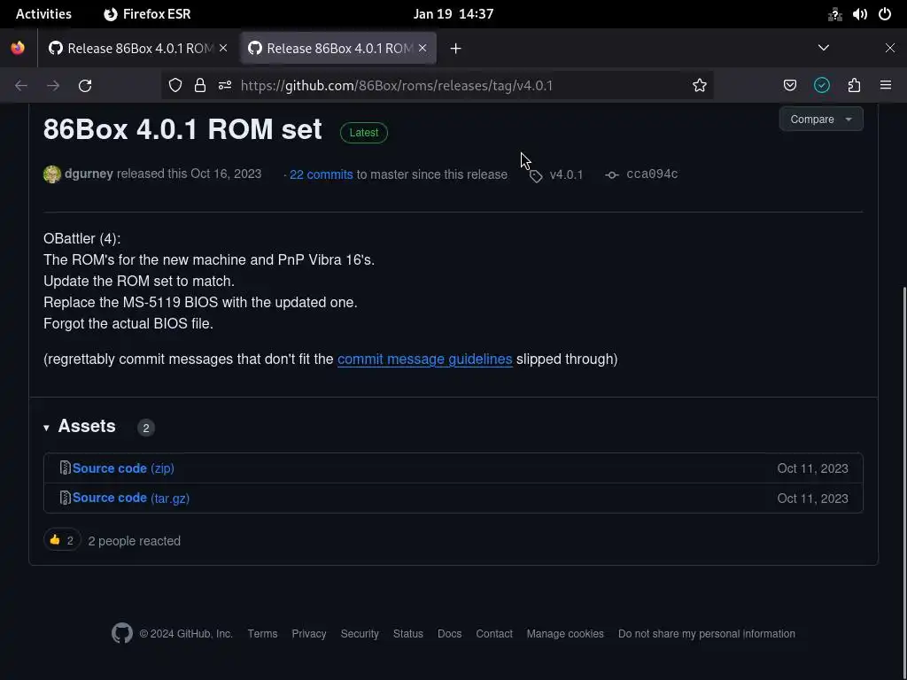Screen dimensions: 907x680
Task: Save page to Pocket
Action: 789,86
